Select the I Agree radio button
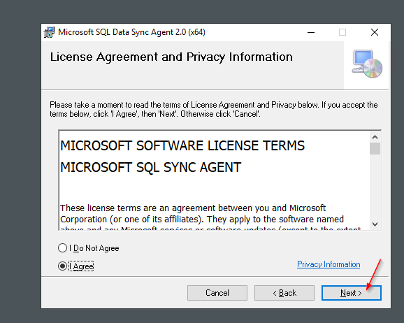The width and height of the screenshot is (404, 323). point(63,266)
